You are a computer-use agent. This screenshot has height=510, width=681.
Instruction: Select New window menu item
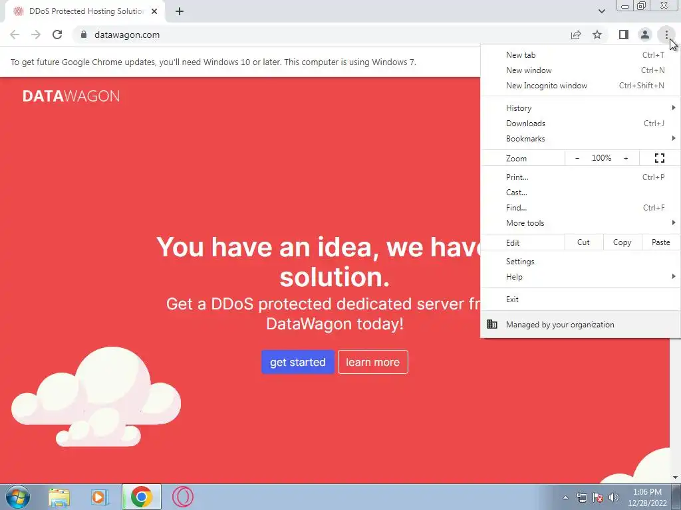[580, 70]
